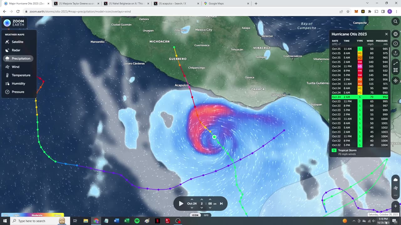Open the Chrome profile avatar R
Viewport: 401px width, 225px height.
tap(390, 12)
